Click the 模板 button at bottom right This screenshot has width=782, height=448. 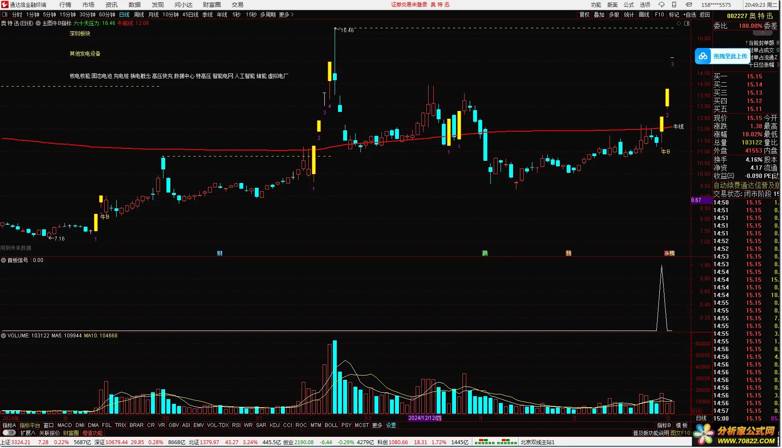[x=682, y=426]
